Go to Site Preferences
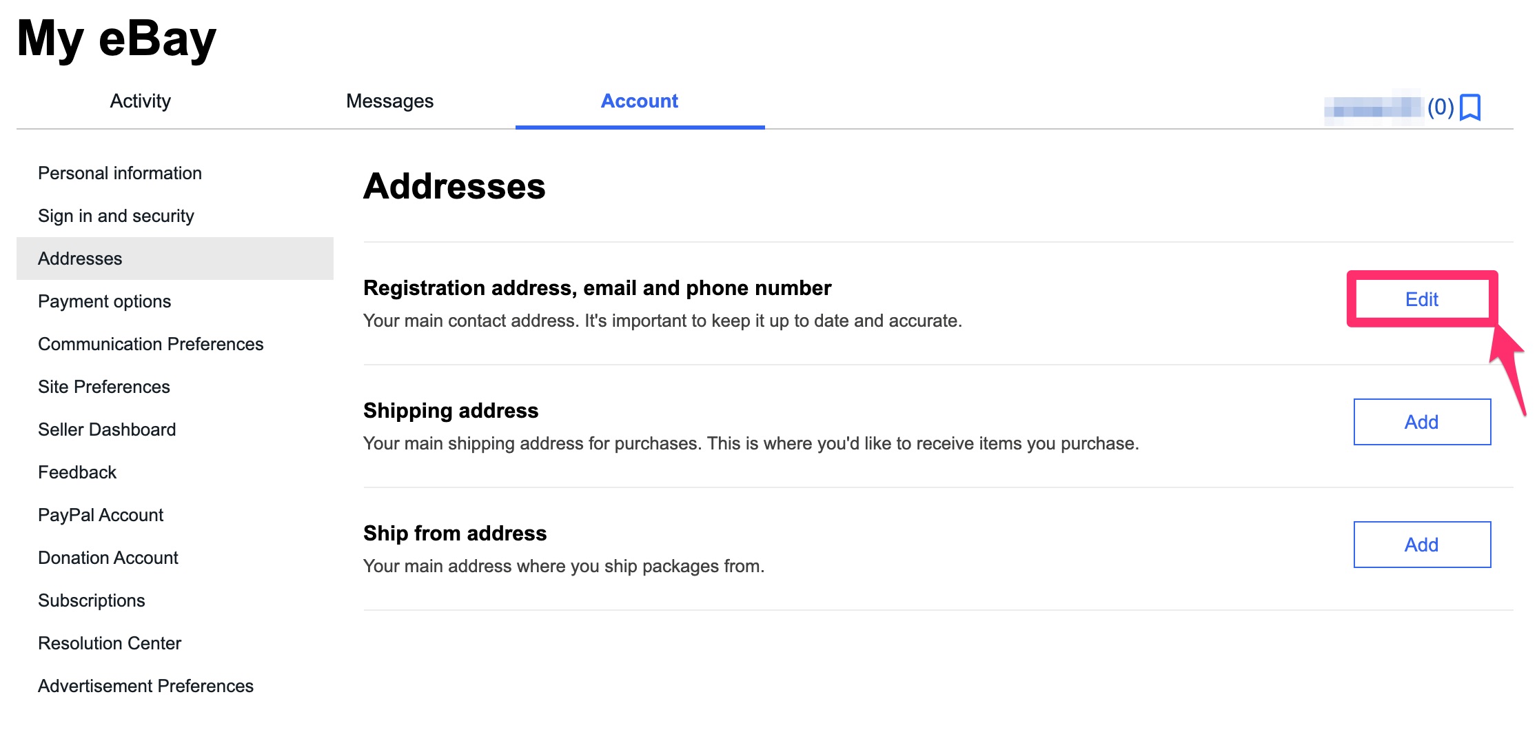The image size is (1537, 739). pos(104,387)
